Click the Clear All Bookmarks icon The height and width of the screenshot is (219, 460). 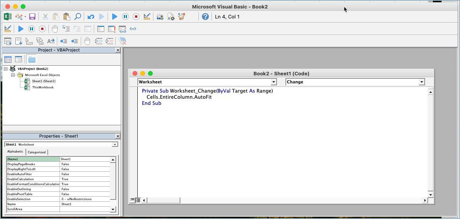click(x=123, y=41)
